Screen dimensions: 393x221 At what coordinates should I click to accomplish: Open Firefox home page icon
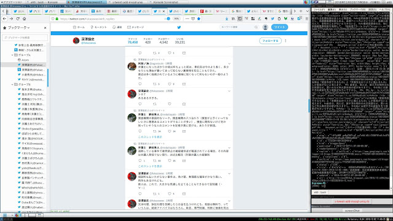25,18
